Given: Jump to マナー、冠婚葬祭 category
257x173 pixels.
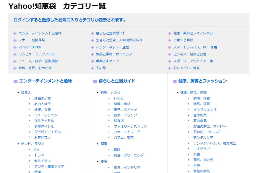Looking at the screenshot, I should click(32, 40).
